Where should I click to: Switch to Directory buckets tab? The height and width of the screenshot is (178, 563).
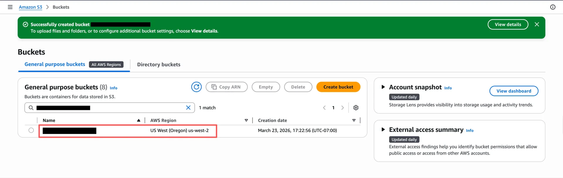pyautogui.click(x=159, y=65)
